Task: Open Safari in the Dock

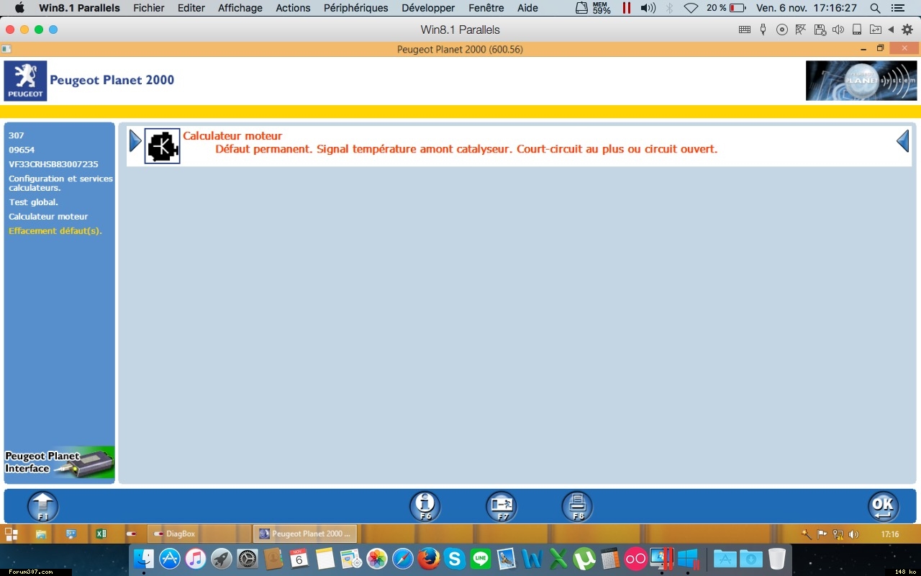Action: click(403, 559)
